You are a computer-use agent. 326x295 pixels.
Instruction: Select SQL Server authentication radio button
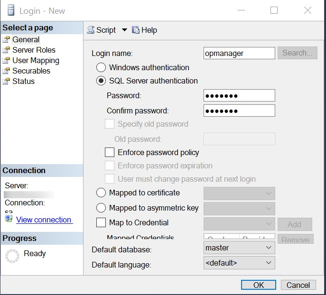[x=101, y=81]
